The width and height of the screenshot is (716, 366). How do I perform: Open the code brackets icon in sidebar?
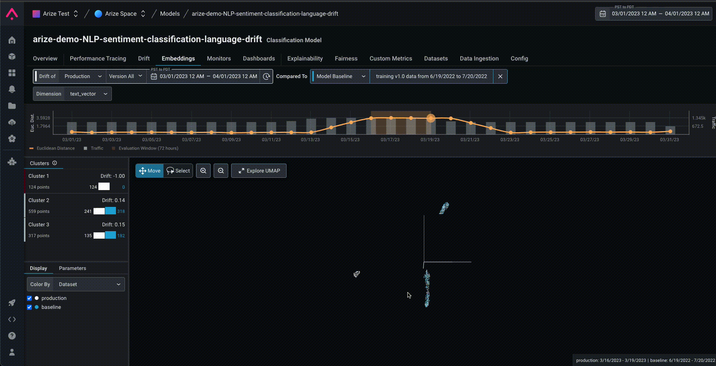pos(12,319)
